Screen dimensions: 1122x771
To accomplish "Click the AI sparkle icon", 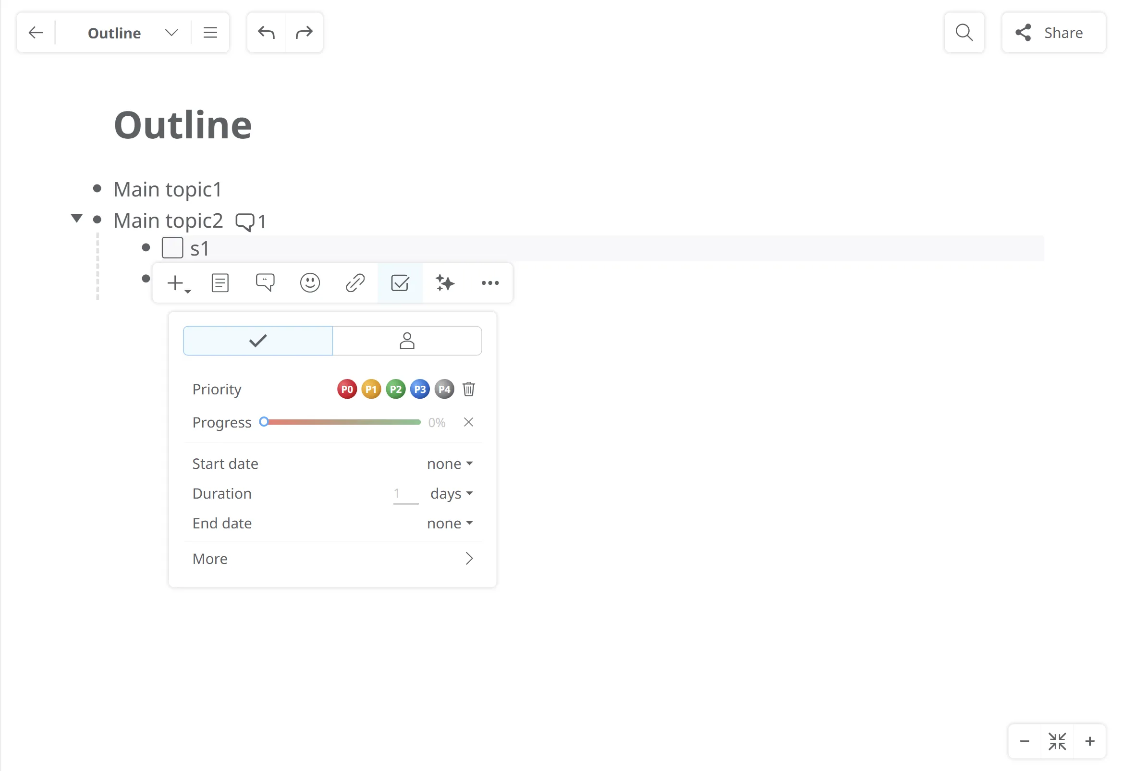I will pyautogui.click(x=445, y=283).
